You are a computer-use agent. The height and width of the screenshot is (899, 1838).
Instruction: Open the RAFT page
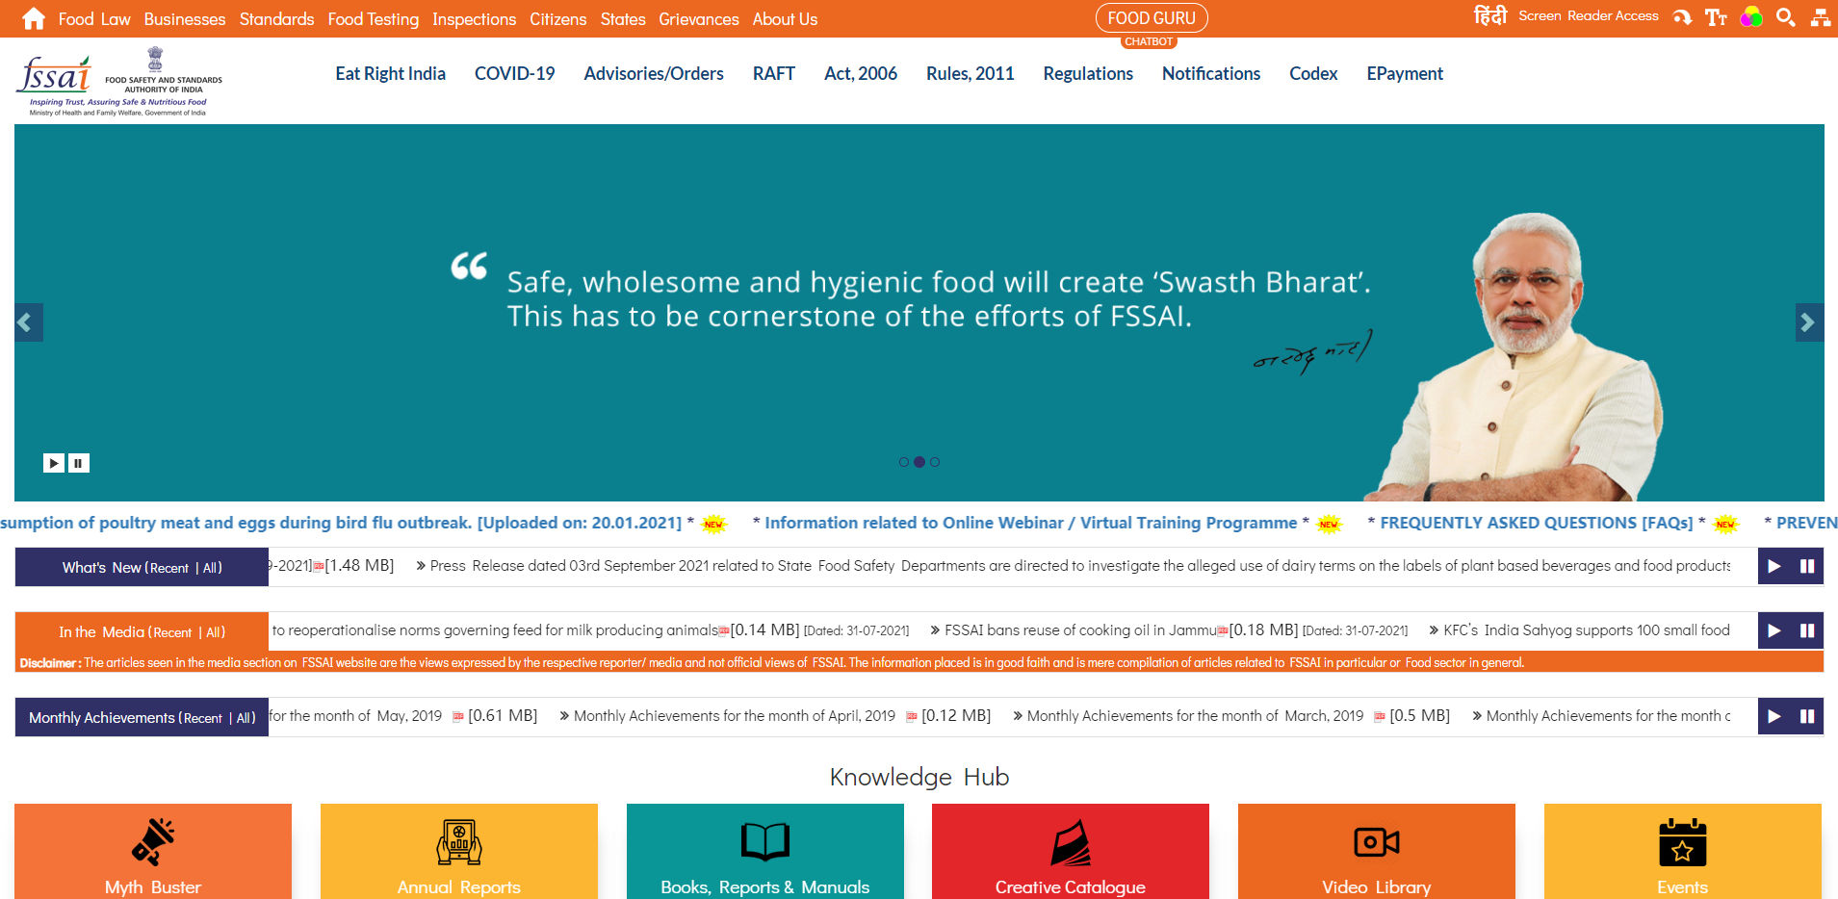click(x=774, y=74)
